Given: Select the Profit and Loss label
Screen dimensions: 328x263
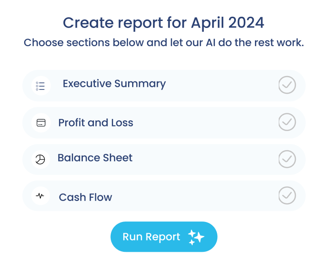Looking at the screenshot, I should coord(96,123).
